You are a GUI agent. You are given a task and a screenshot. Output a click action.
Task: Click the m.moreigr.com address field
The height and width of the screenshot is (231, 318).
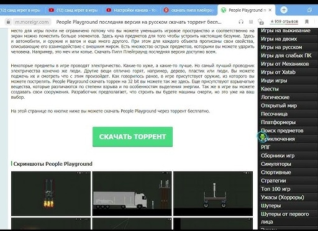point(32,22)
